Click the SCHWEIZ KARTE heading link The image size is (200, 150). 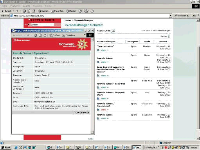(43, 20)
